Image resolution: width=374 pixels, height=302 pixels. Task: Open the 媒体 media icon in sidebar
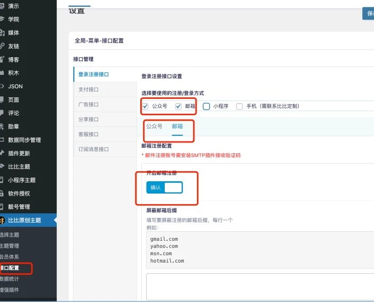(x=2, y=32)
